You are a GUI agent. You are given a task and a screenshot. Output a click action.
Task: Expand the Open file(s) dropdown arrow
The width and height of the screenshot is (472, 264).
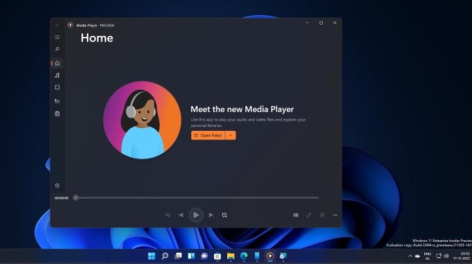230,135
